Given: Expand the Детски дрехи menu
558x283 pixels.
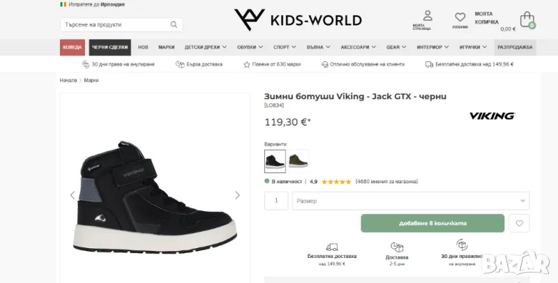Looking at the screenshot, I should (205, 47).
